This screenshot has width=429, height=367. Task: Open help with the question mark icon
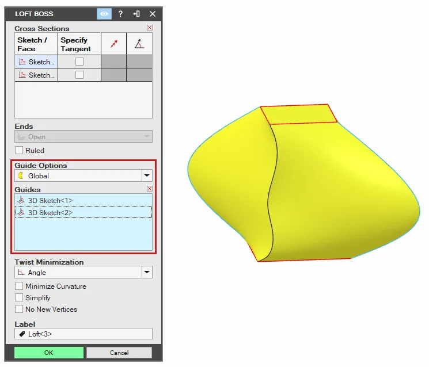(x=120, y=14)
